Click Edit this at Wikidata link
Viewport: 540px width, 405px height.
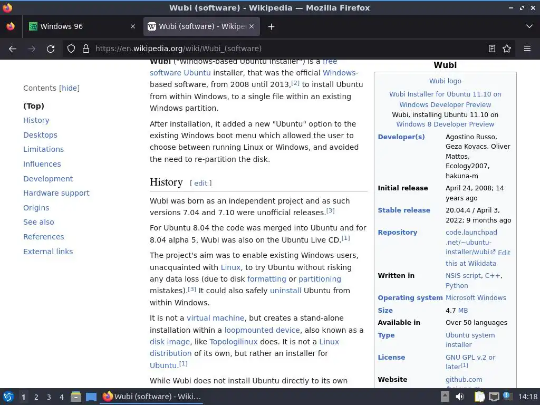coord(478,258)
